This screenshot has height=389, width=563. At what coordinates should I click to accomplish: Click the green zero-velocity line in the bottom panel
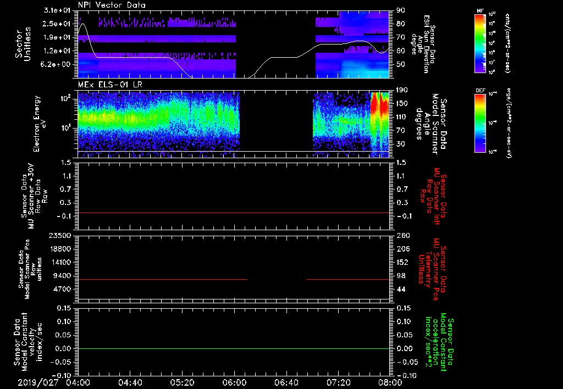[x=234, y=348]
